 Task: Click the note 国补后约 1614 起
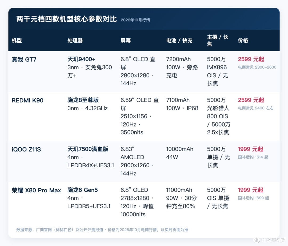253,157
